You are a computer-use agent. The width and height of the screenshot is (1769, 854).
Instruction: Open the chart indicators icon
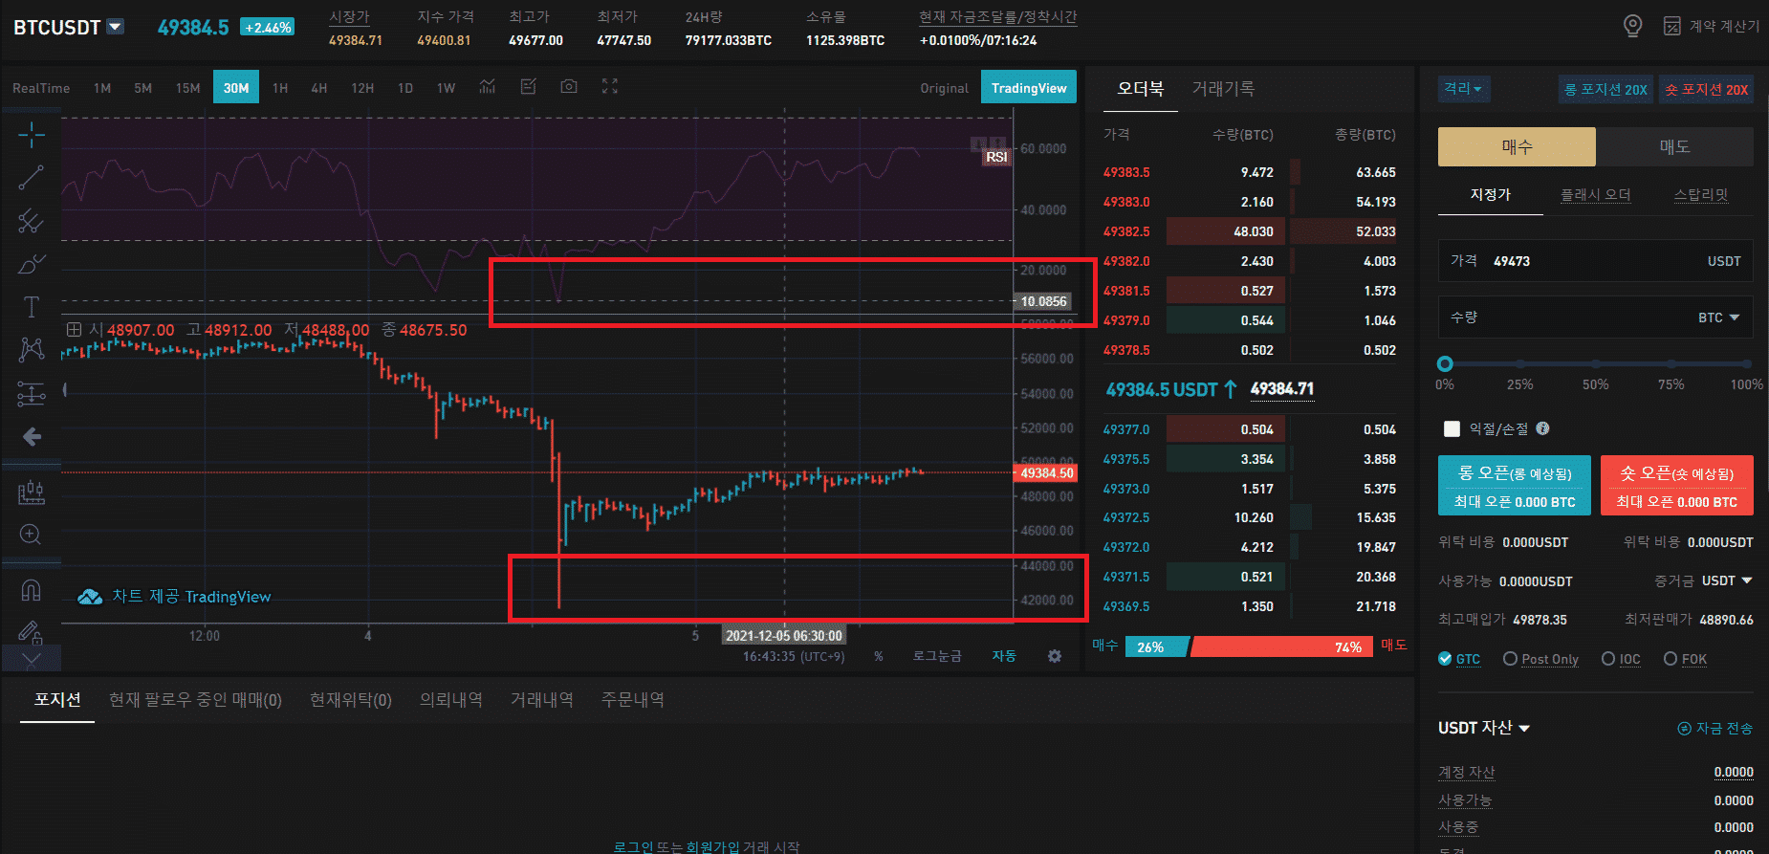[488, 87]
